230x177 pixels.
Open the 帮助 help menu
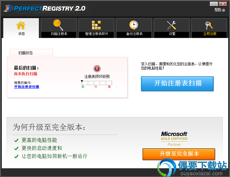click(218, 10)
